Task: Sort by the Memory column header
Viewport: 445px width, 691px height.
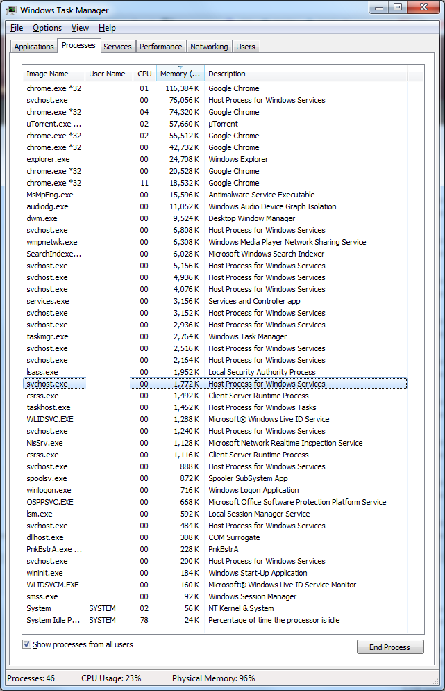Action: 180,74
